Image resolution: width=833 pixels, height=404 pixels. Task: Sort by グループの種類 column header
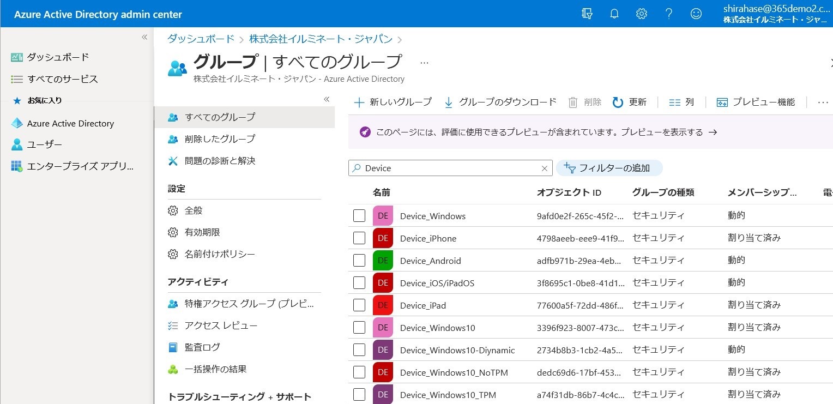pyautogui.click(x=663, y=192)
